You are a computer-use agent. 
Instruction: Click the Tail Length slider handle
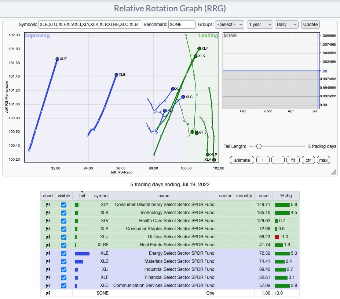(x=259, y=146)
